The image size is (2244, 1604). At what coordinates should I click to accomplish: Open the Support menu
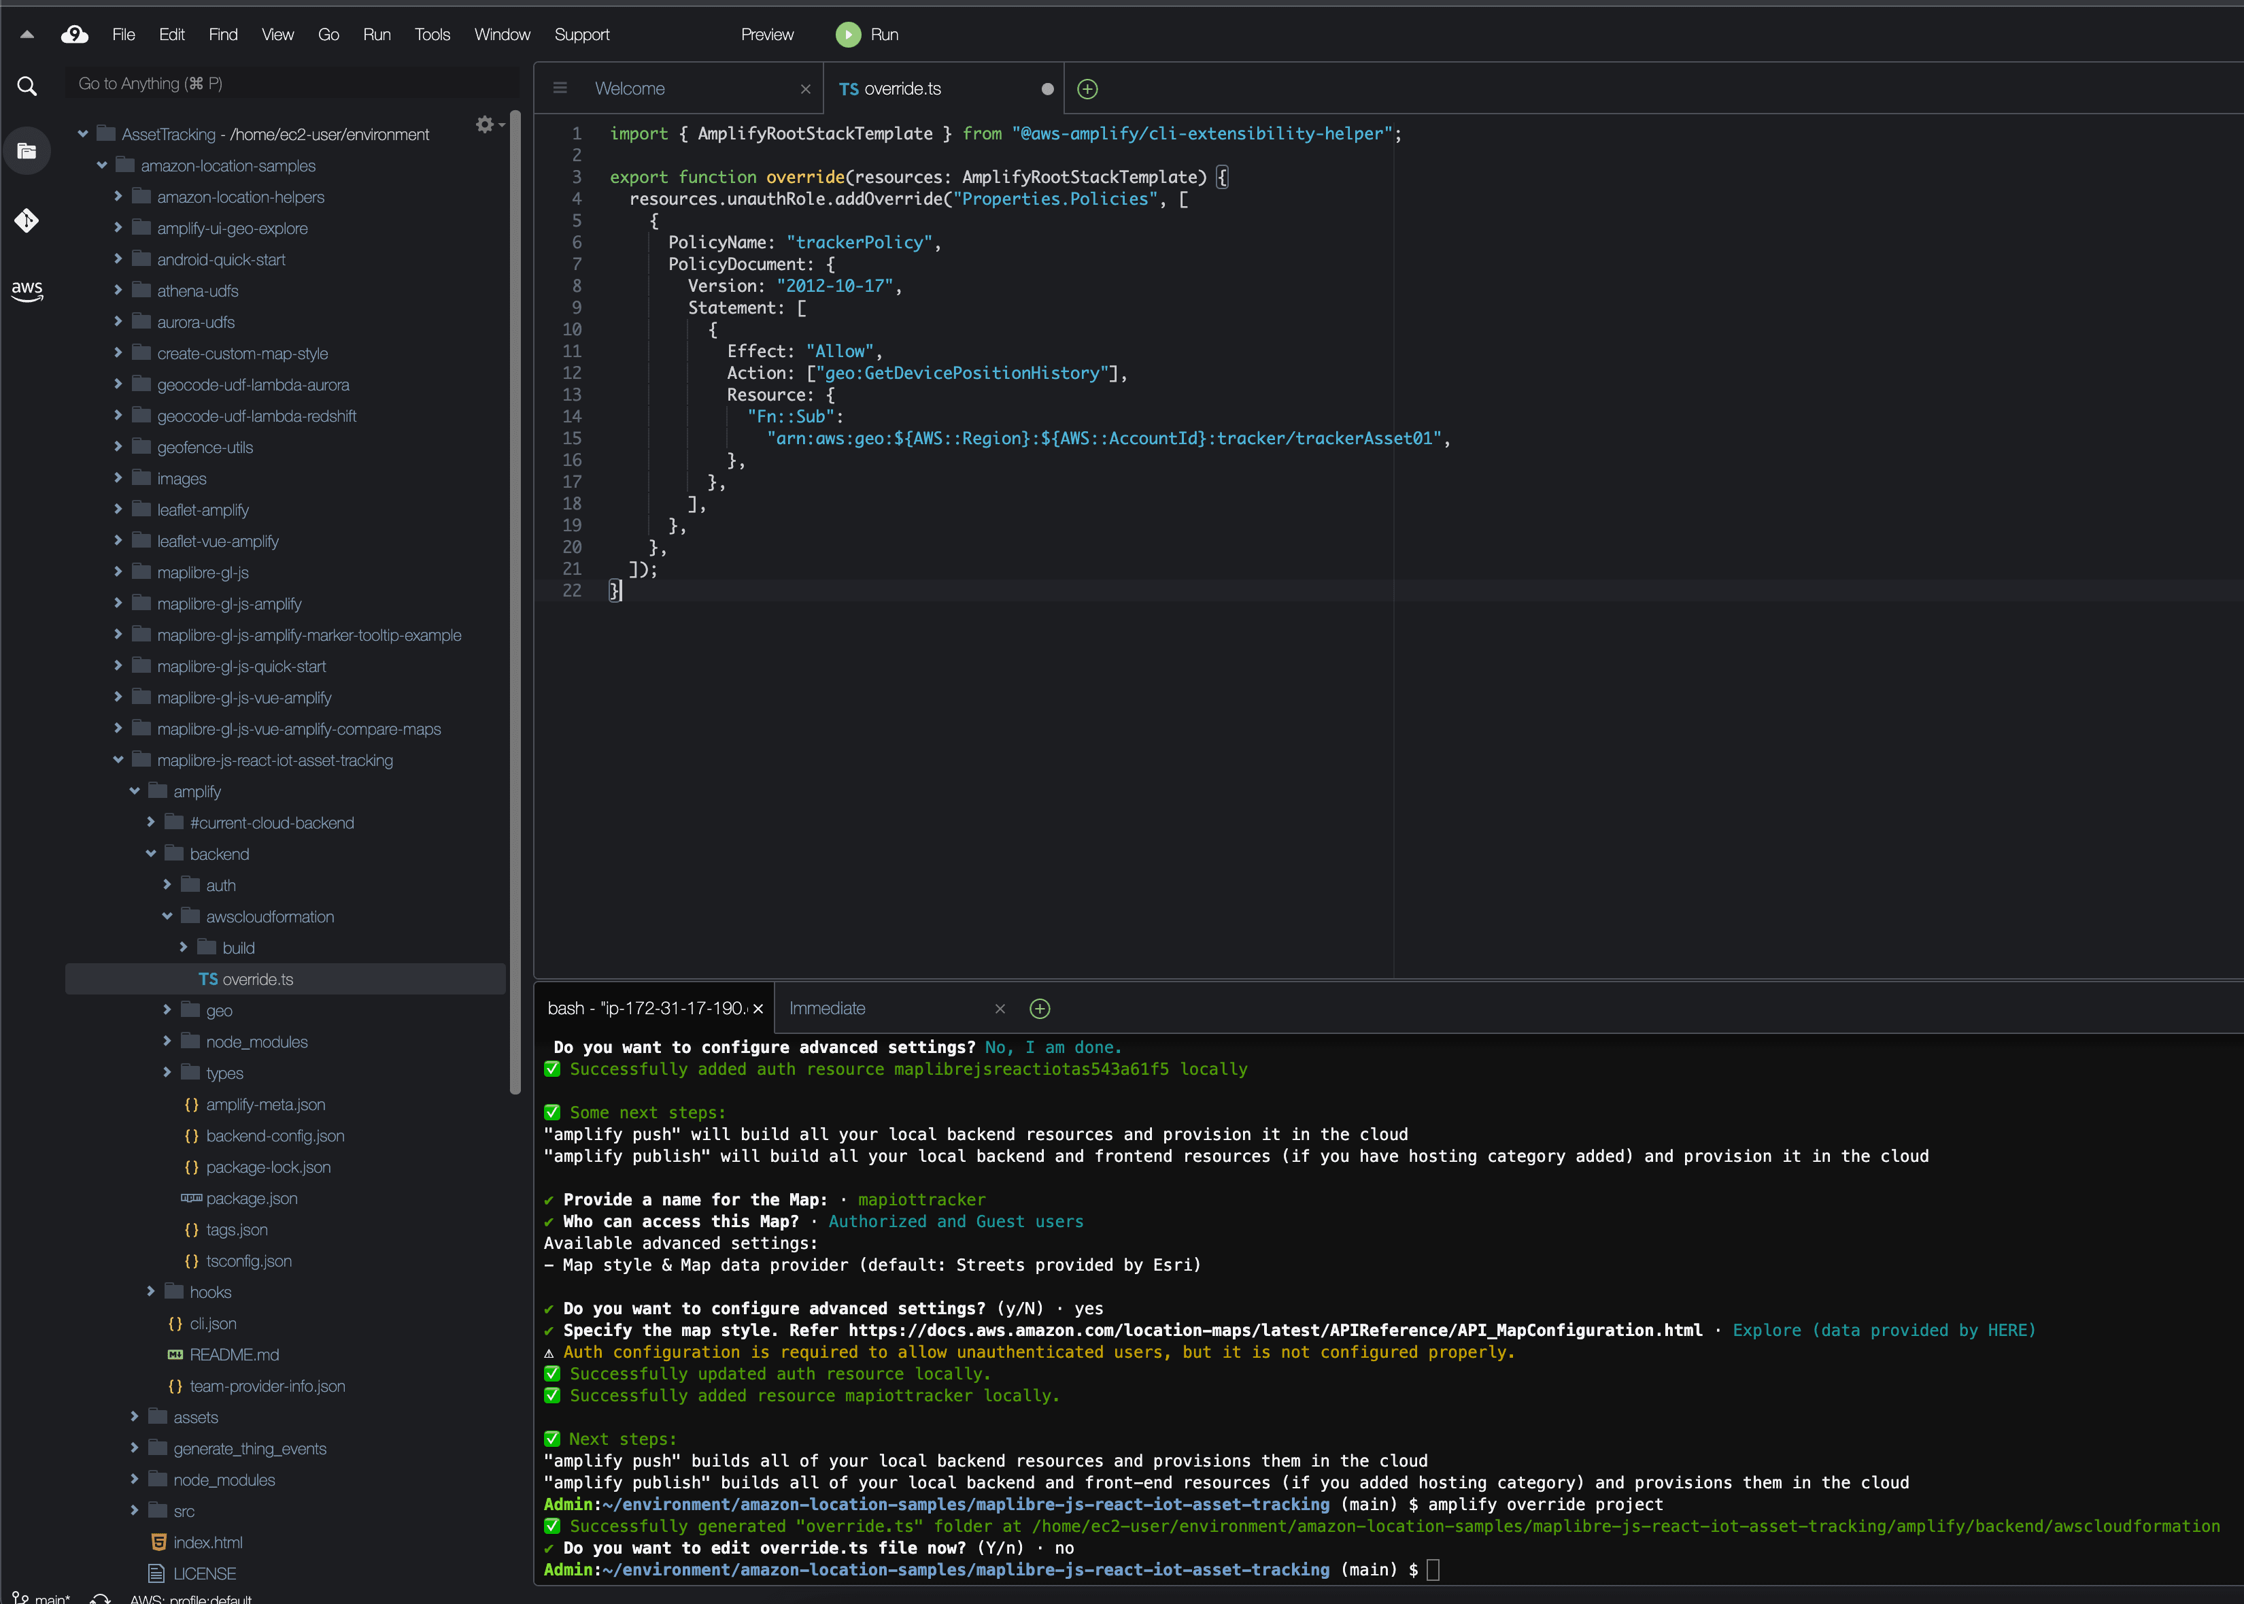click(x=581, y=35)
